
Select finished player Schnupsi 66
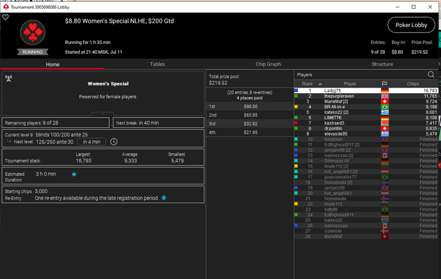click(366, 161)
